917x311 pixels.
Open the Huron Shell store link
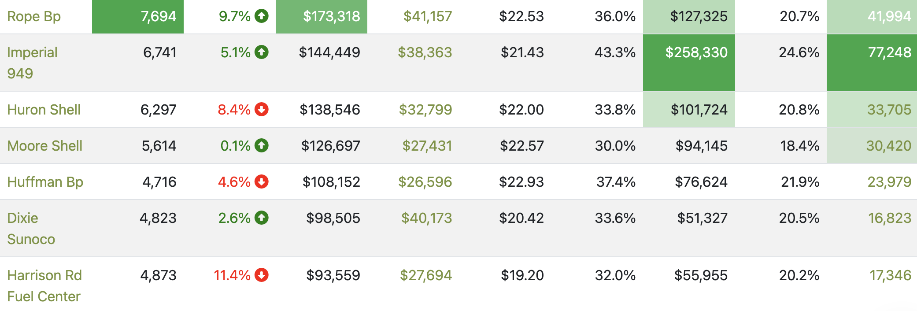44,109
